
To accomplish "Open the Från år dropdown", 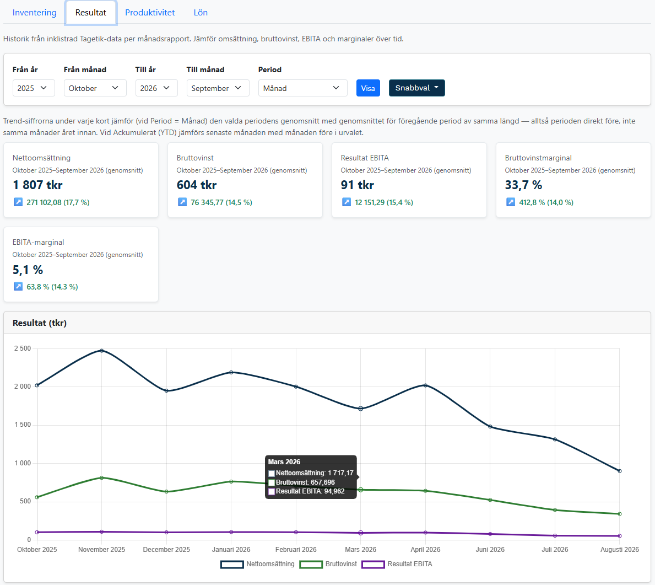I will click(34, 88).
